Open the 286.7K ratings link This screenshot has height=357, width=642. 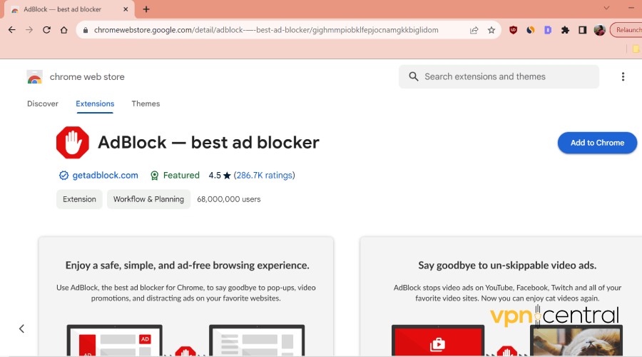(265, 176)
